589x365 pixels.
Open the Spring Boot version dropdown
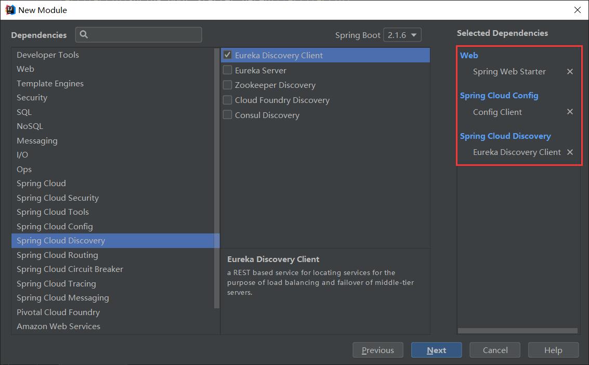click(402, 35)
